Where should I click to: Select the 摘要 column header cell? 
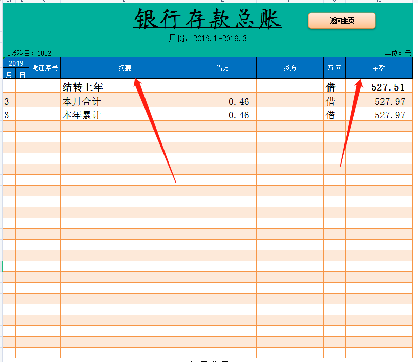pos(125,67)
